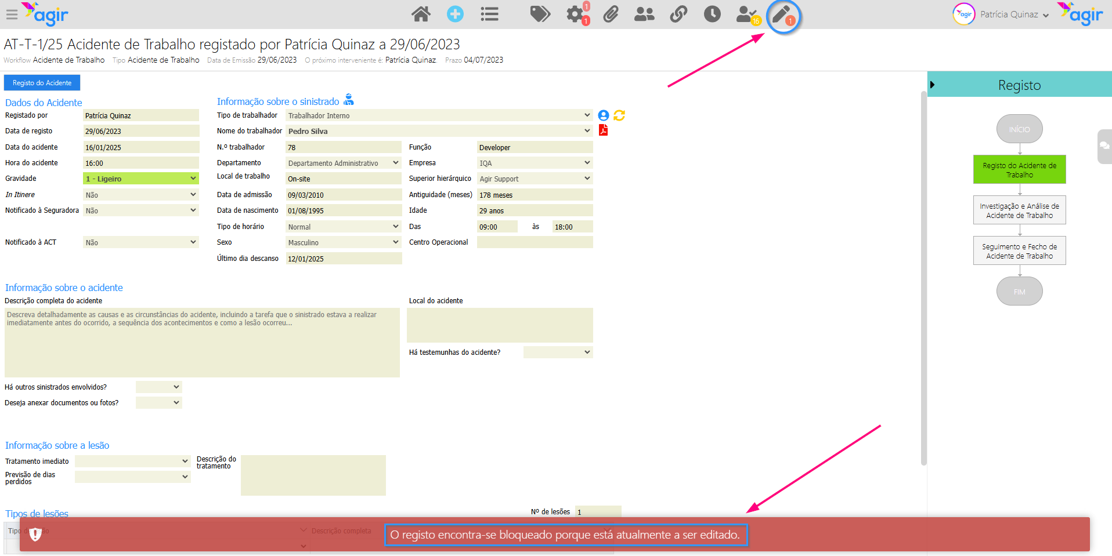Image resolution: width=1112 pixels, height=556 pixels.
Task: Click Registo do Acidente de Trabalho step
Action: pos(1019,169)
